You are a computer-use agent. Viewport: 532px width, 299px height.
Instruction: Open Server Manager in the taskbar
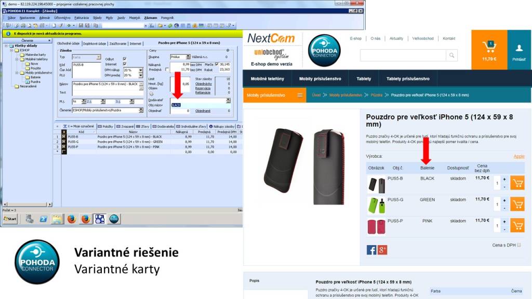[30, 220]
